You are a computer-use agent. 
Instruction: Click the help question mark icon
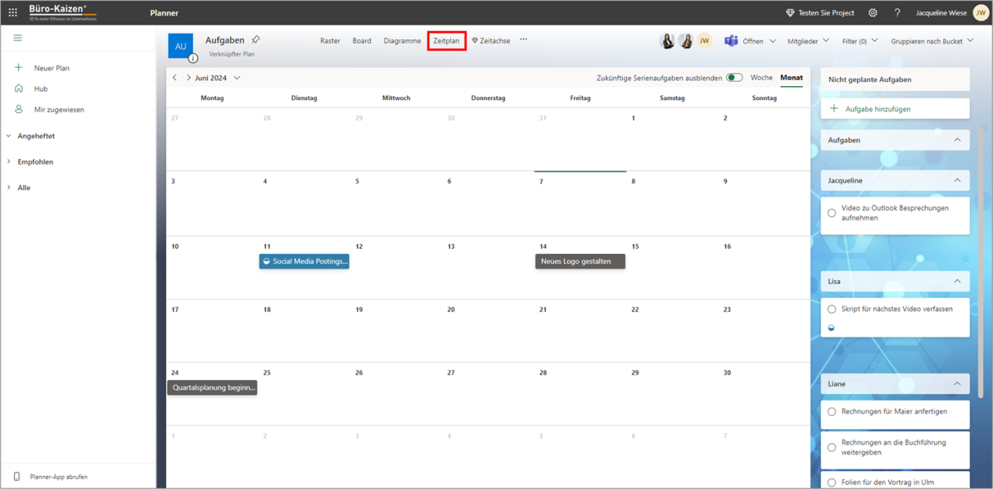(x=898, y=12)
